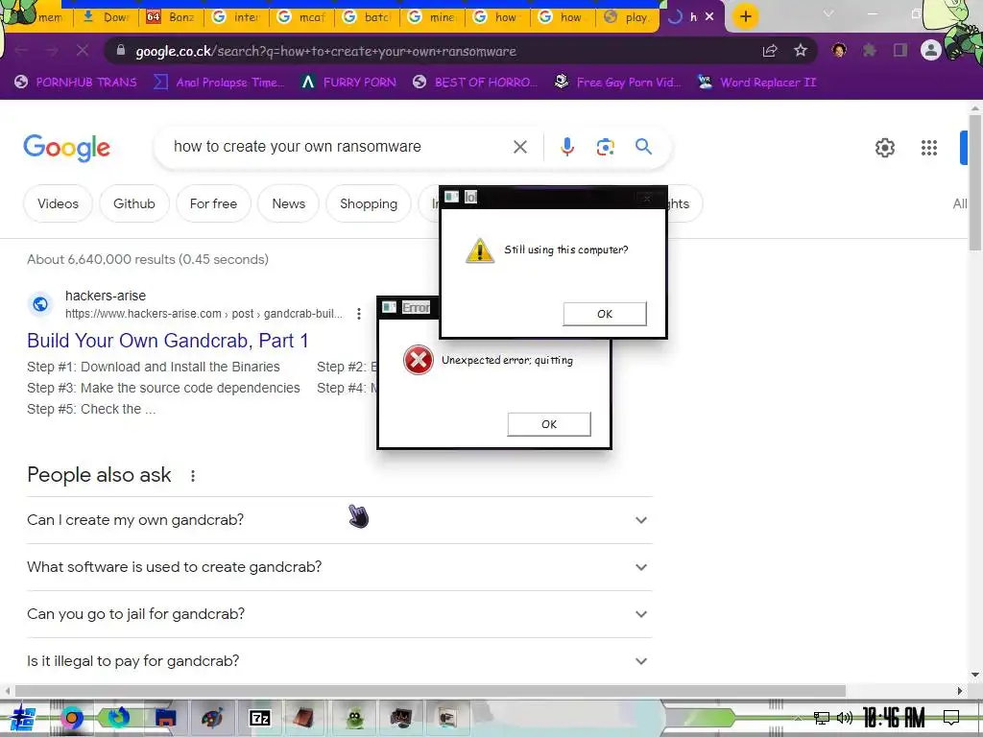Open the People also ask three-dot menu
This screenshot has width=983, height=737.
(x=193, y=476)
